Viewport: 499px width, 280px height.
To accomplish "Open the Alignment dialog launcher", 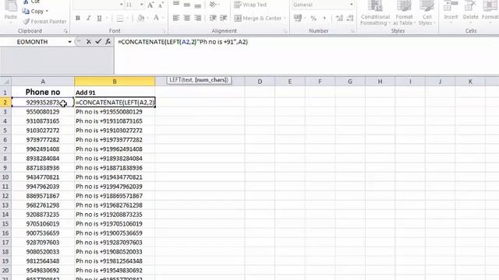I will 285,31.
